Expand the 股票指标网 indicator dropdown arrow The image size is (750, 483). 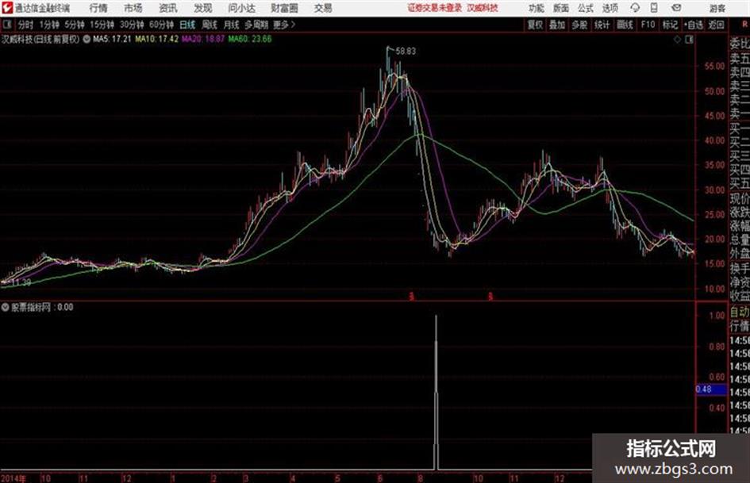tap(5, 307)
